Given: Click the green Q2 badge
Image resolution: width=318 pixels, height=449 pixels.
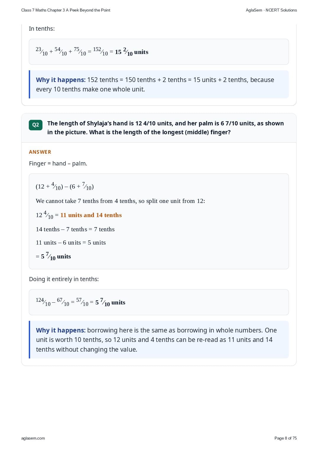Looking at the screenshot, I should pyautogui.click(x=35, y=125).
